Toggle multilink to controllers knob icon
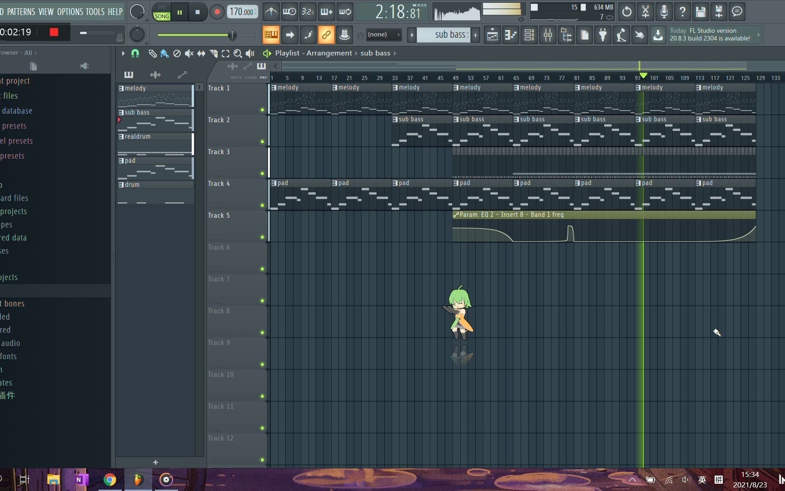This screenshot has width=785, height=491. point(344,35)
